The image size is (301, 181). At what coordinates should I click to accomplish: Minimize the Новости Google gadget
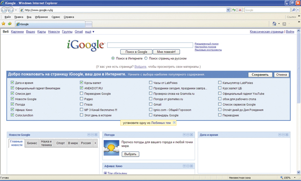[x=92, y=135]
